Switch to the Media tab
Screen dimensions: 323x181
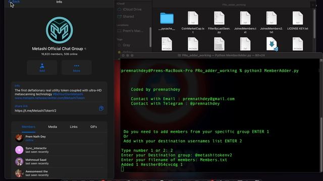tap(52, 127)
